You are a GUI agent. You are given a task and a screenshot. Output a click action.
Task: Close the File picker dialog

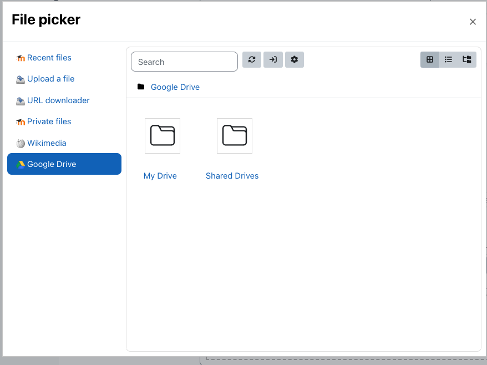click(x=473, y=22)
